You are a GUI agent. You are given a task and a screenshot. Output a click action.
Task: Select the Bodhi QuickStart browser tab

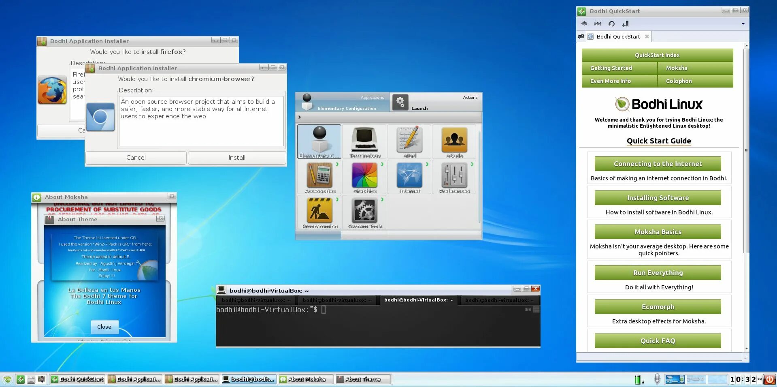pyautogui.click(x=618, y=36)
